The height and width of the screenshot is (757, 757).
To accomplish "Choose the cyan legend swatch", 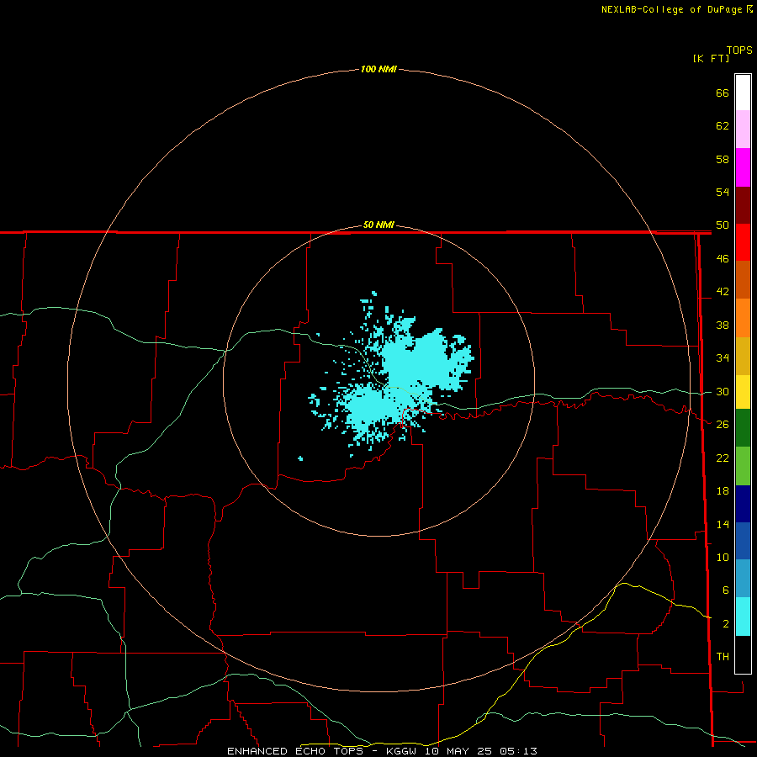I will pyautogui.click(x=743, y=617).
